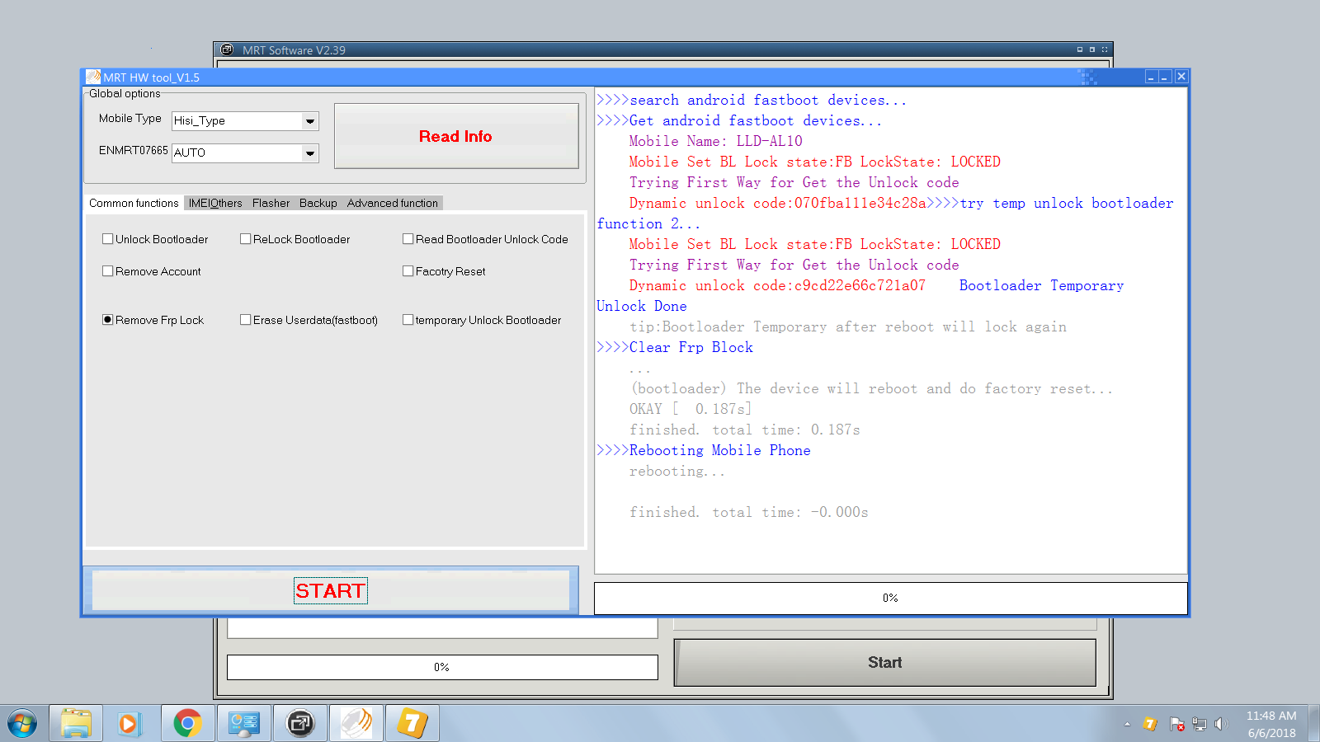Click the second underscore button in HW tool title
Image resolution: width=1320 pixels, height=742 pixels.
point(1165,77)
